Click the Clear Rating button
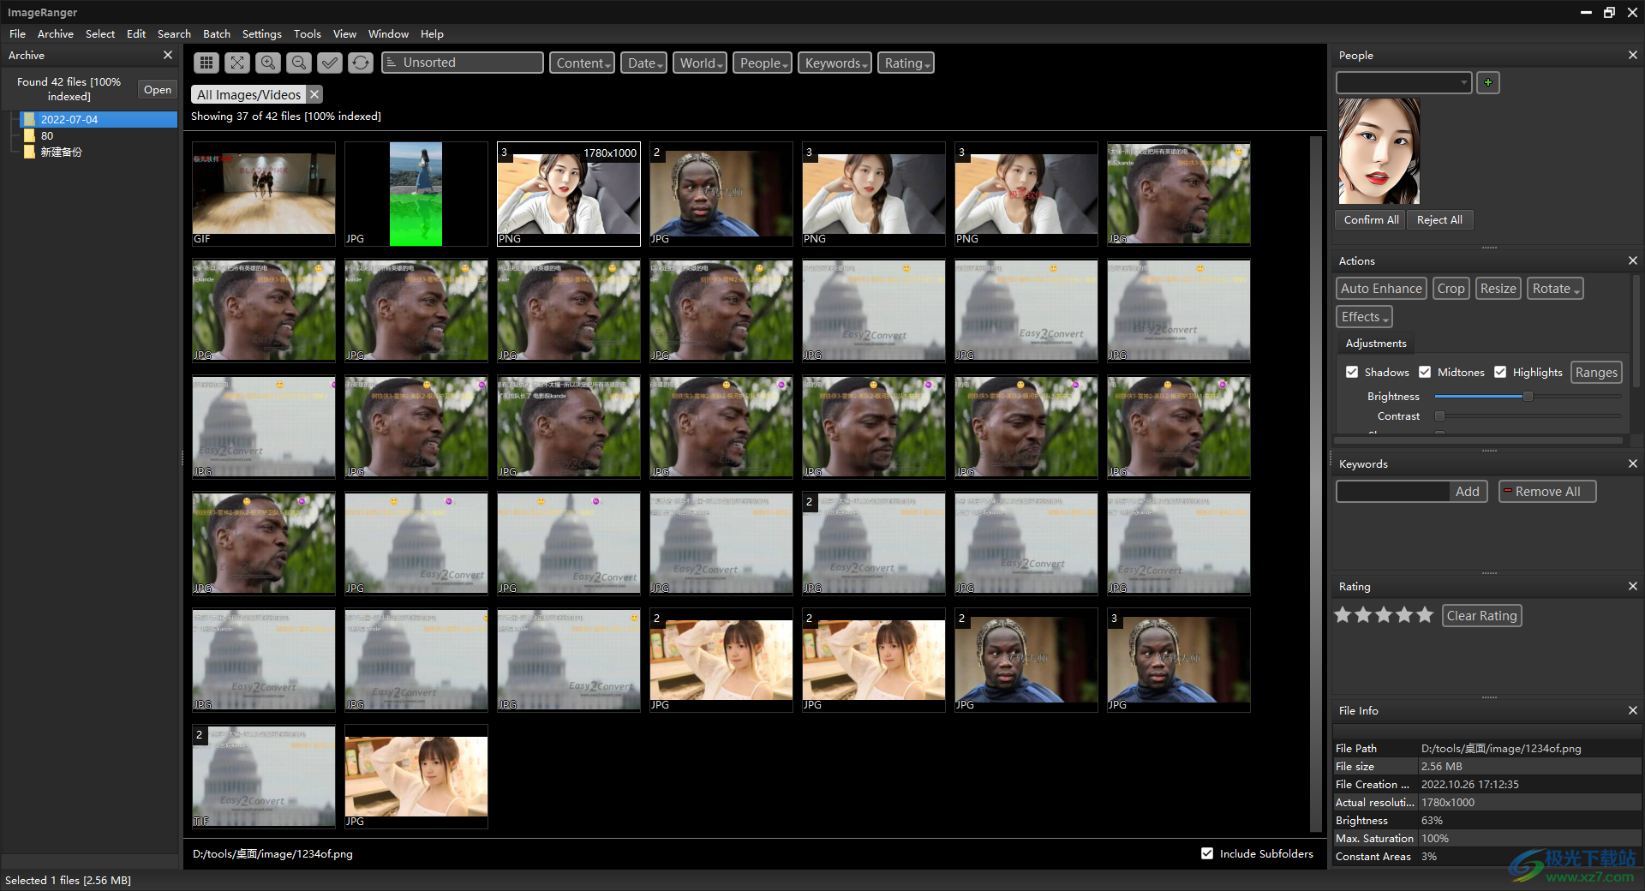1645x891 pixels. [x=1481, y=615]
